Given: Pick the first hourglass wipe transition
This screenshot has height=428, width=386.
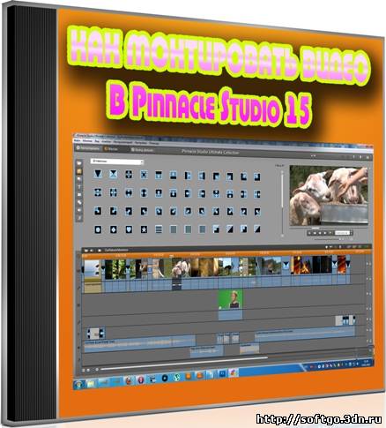Looking at the screenshot, I should (x=114, y=174).
